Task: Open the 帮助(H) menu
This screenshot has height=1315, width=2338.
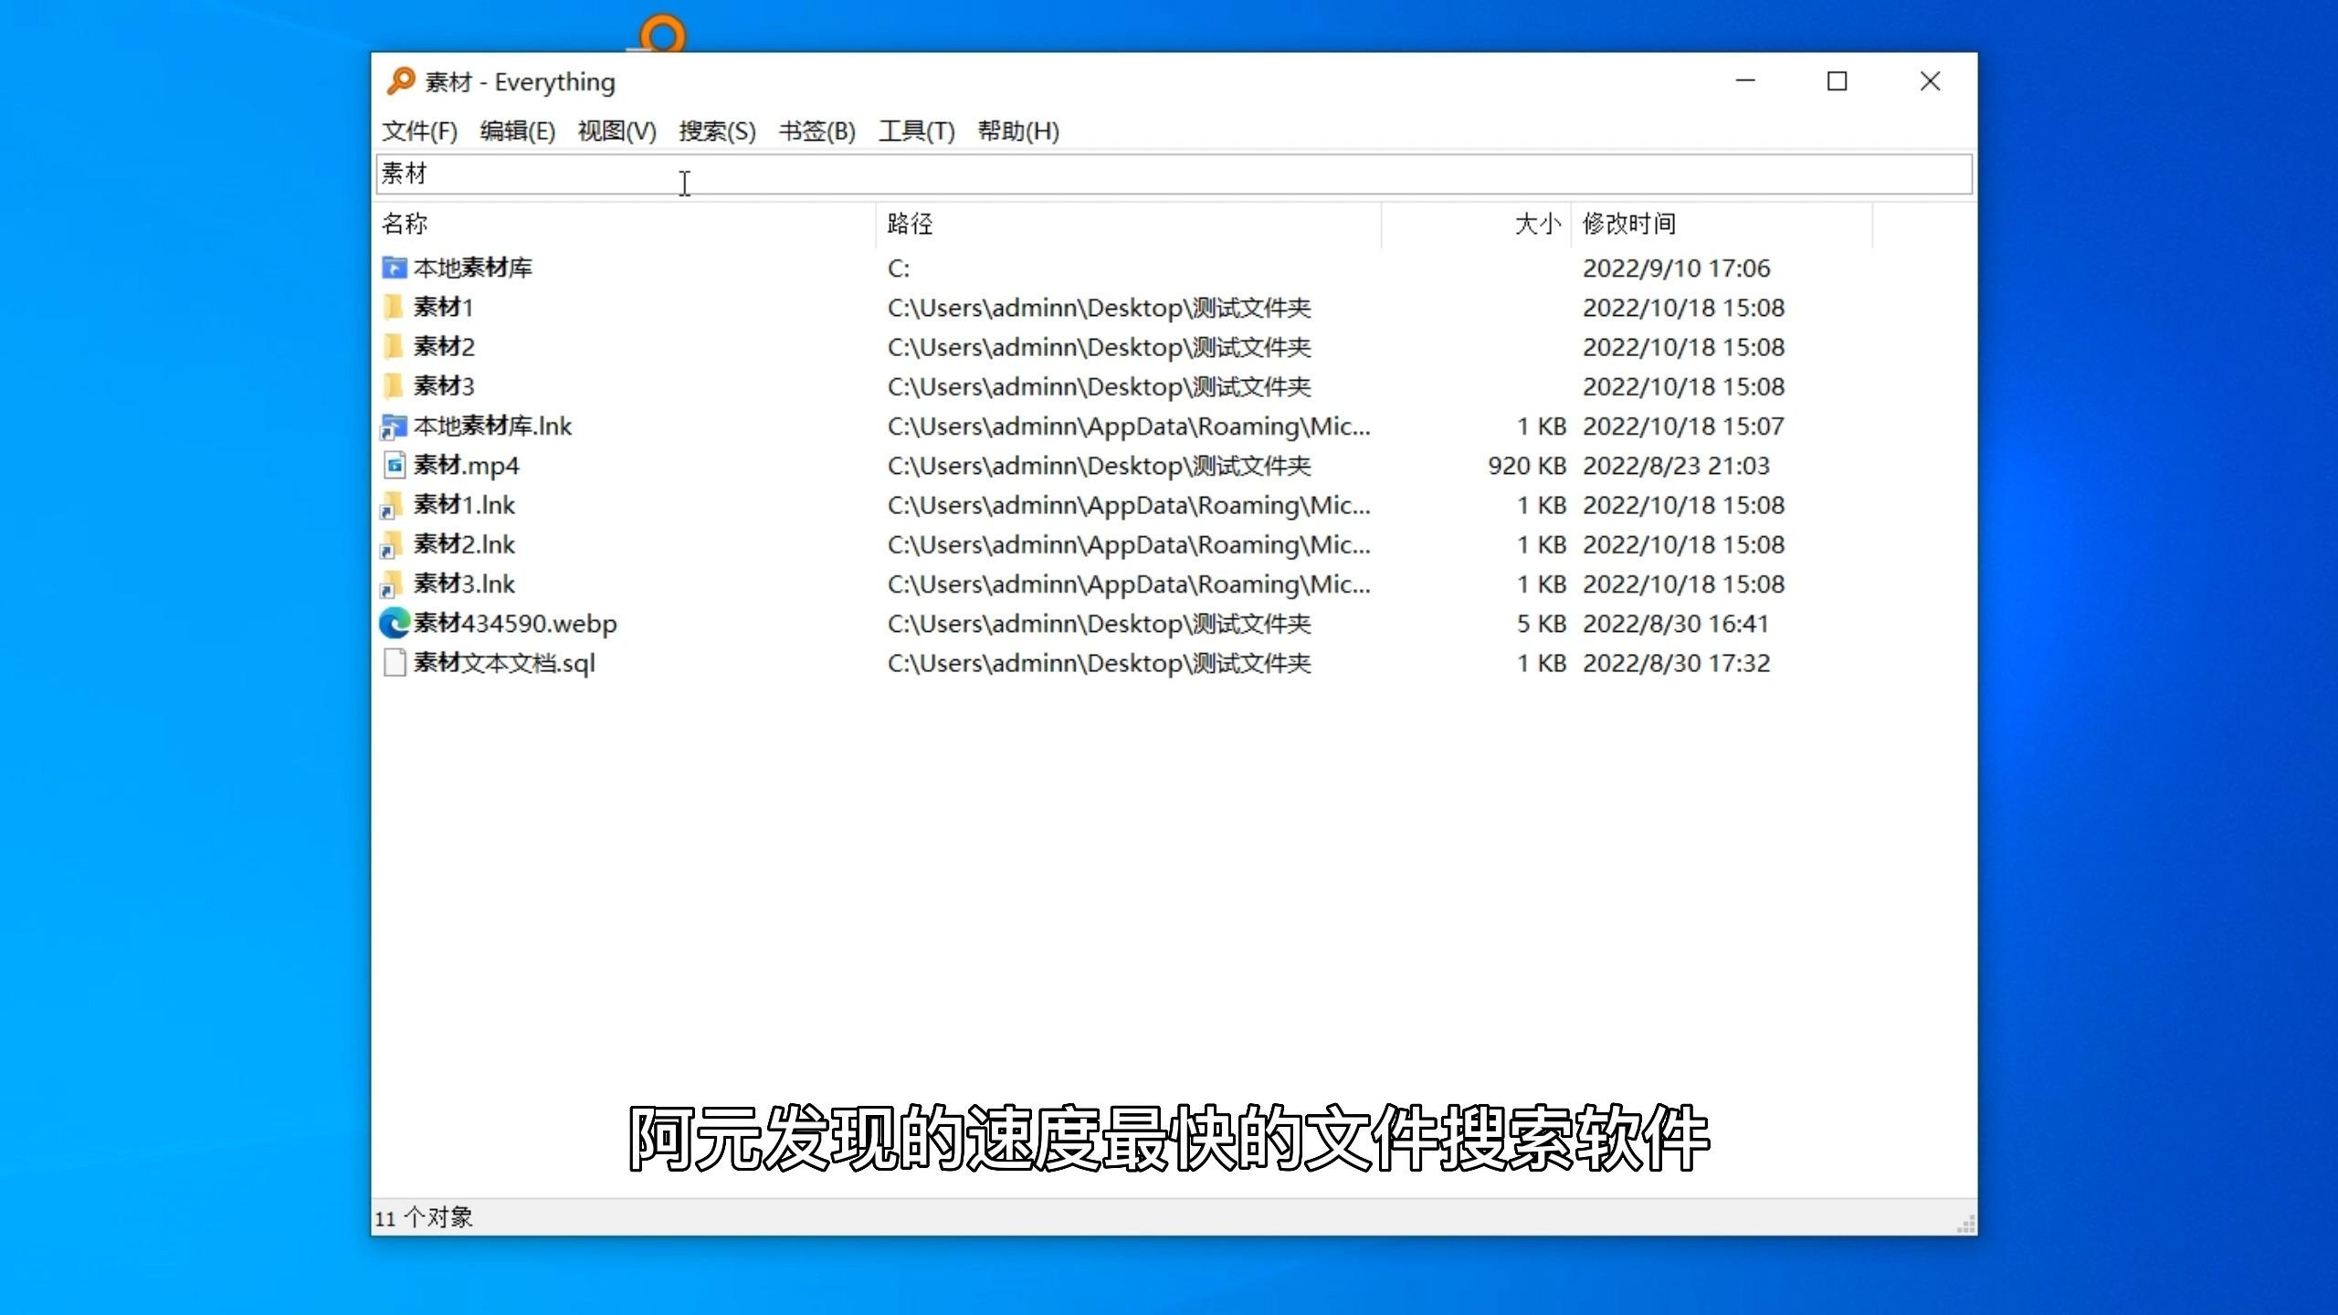Action: point(1018,131)
